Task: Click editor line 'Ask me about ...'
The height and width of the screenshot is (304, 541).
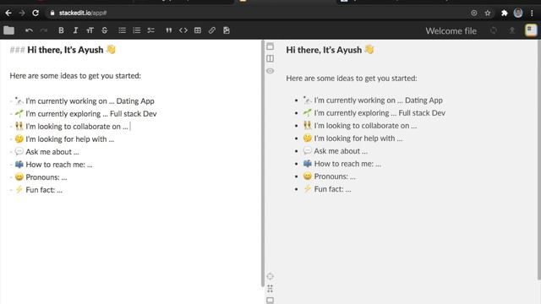Action: pyautogui.click(x=52, y=152)
